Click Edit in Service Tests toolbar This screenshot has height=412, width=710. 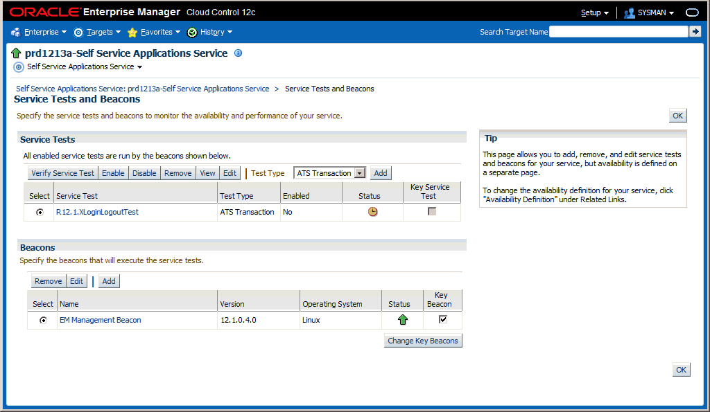click(230, 173)
